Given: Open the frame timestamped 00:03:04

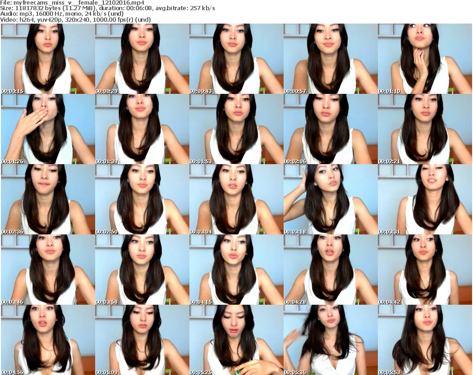Looking at the screenshot, I should 236,199.
